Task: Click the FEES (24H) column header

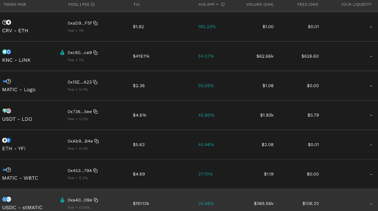Action: pos(308,4)
